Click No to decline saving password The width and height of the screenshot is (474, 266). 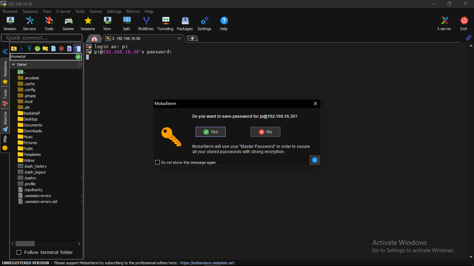(x=265, y=132)
